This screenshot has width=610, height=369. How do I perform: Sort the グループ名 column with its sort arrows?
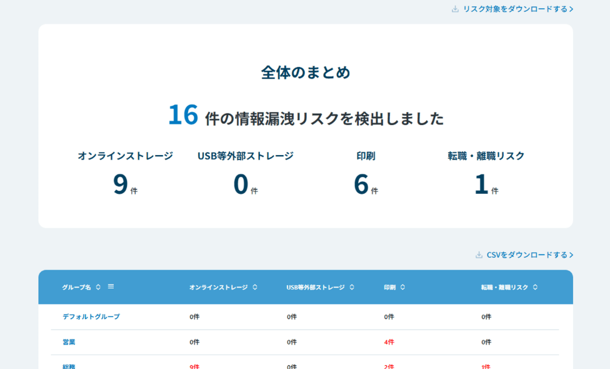(99, 287)
